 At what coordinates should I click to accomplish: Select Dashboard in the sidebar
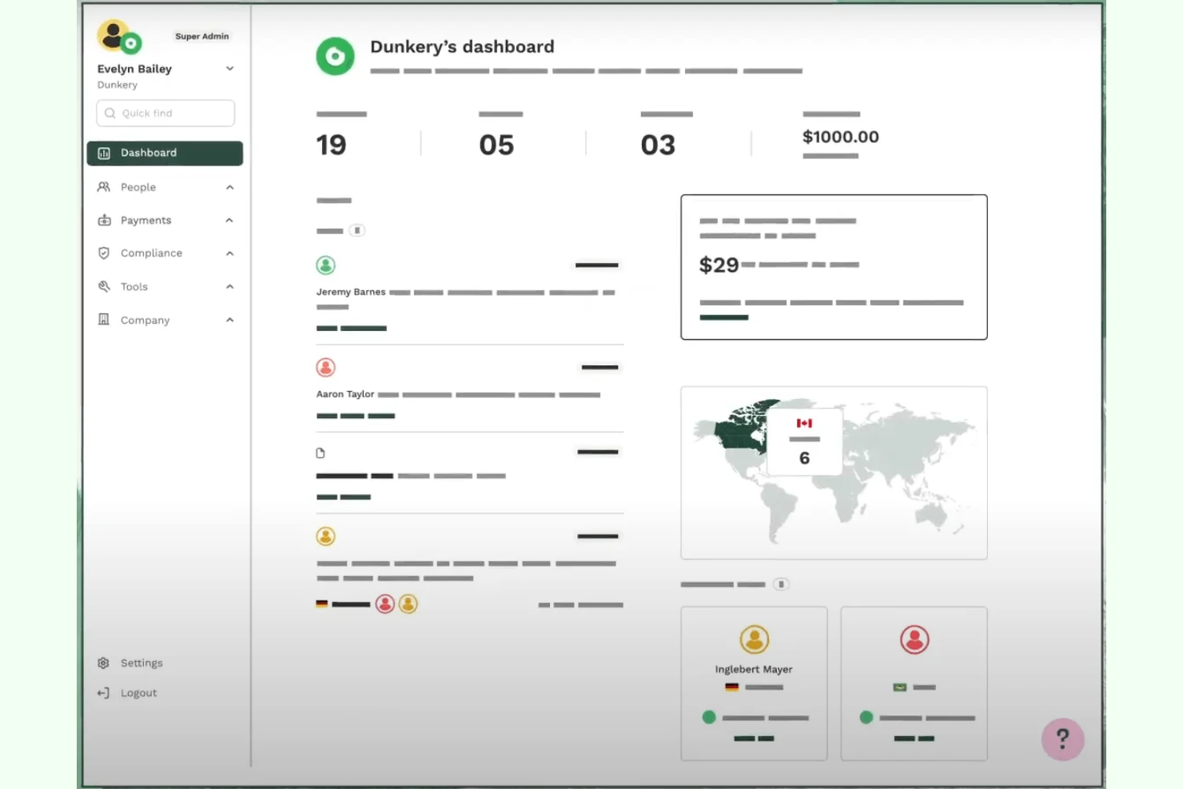165,153
